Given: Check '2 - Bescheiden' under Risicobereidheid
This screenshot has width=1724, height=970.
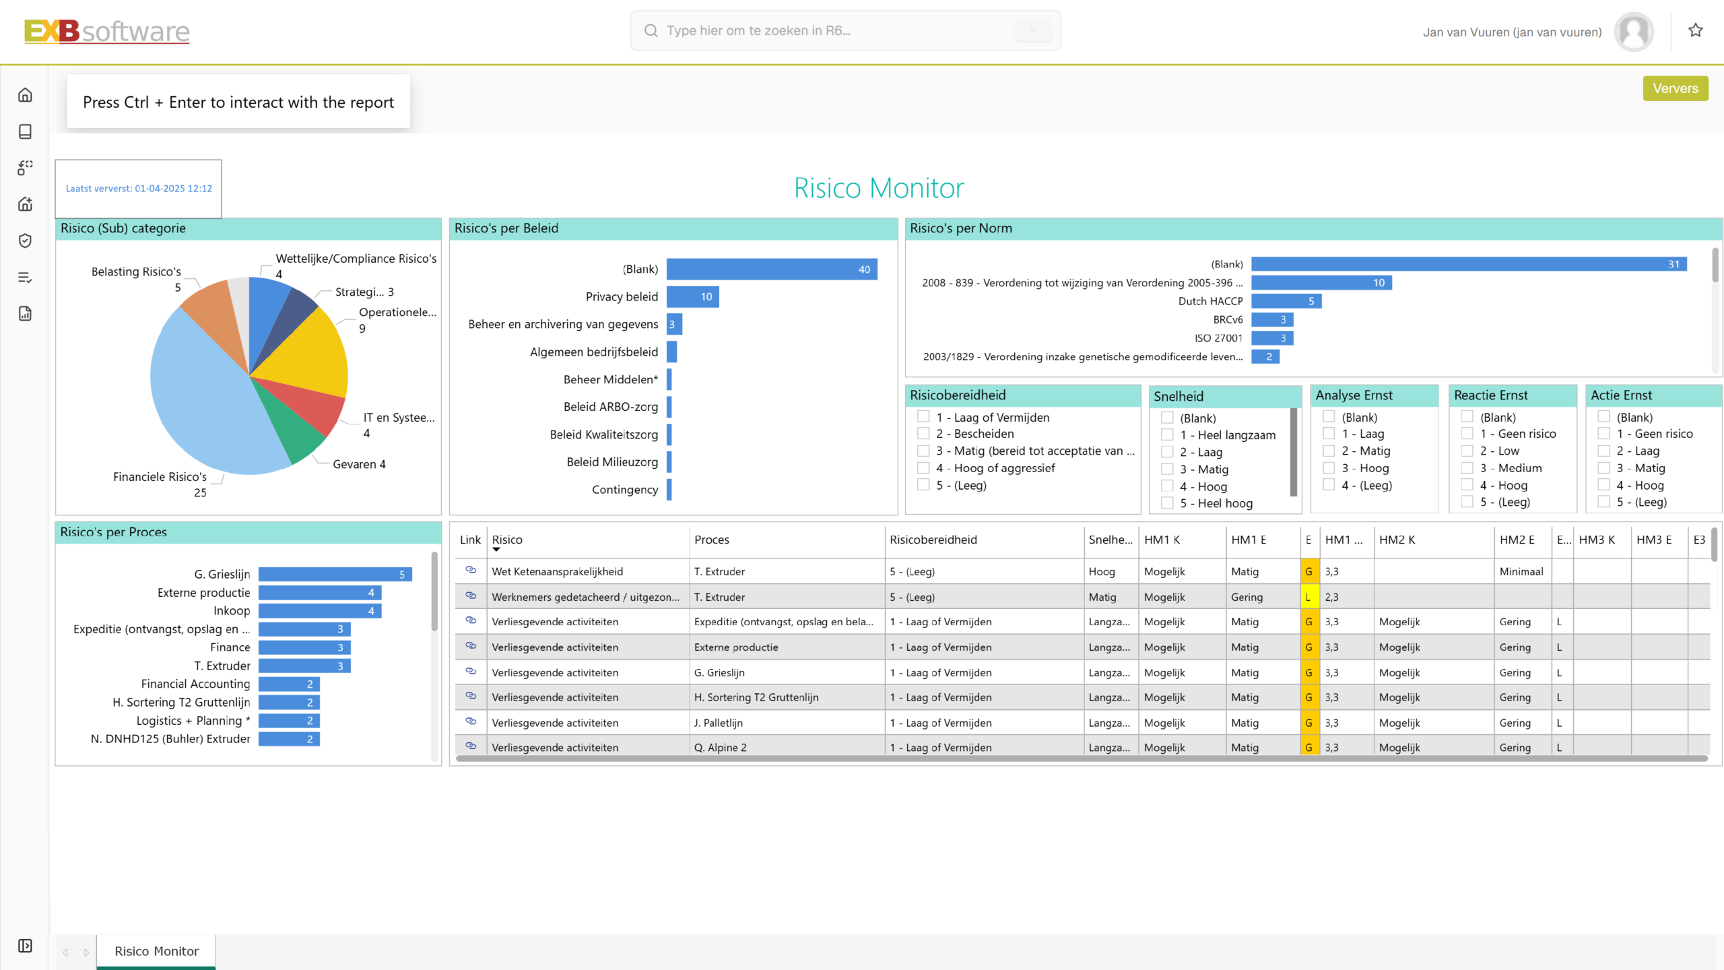Looking at the screenshot, I should 924,434.
